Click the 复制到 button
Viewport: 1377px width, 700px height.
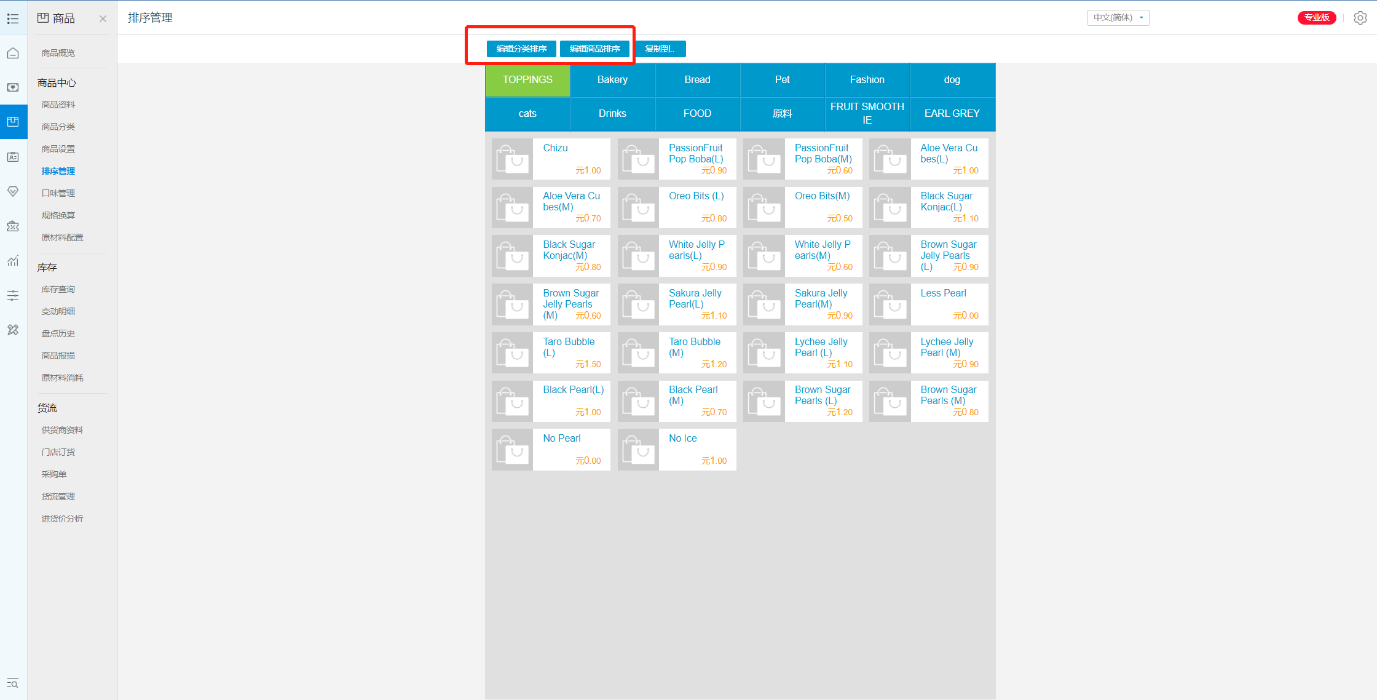660,49
